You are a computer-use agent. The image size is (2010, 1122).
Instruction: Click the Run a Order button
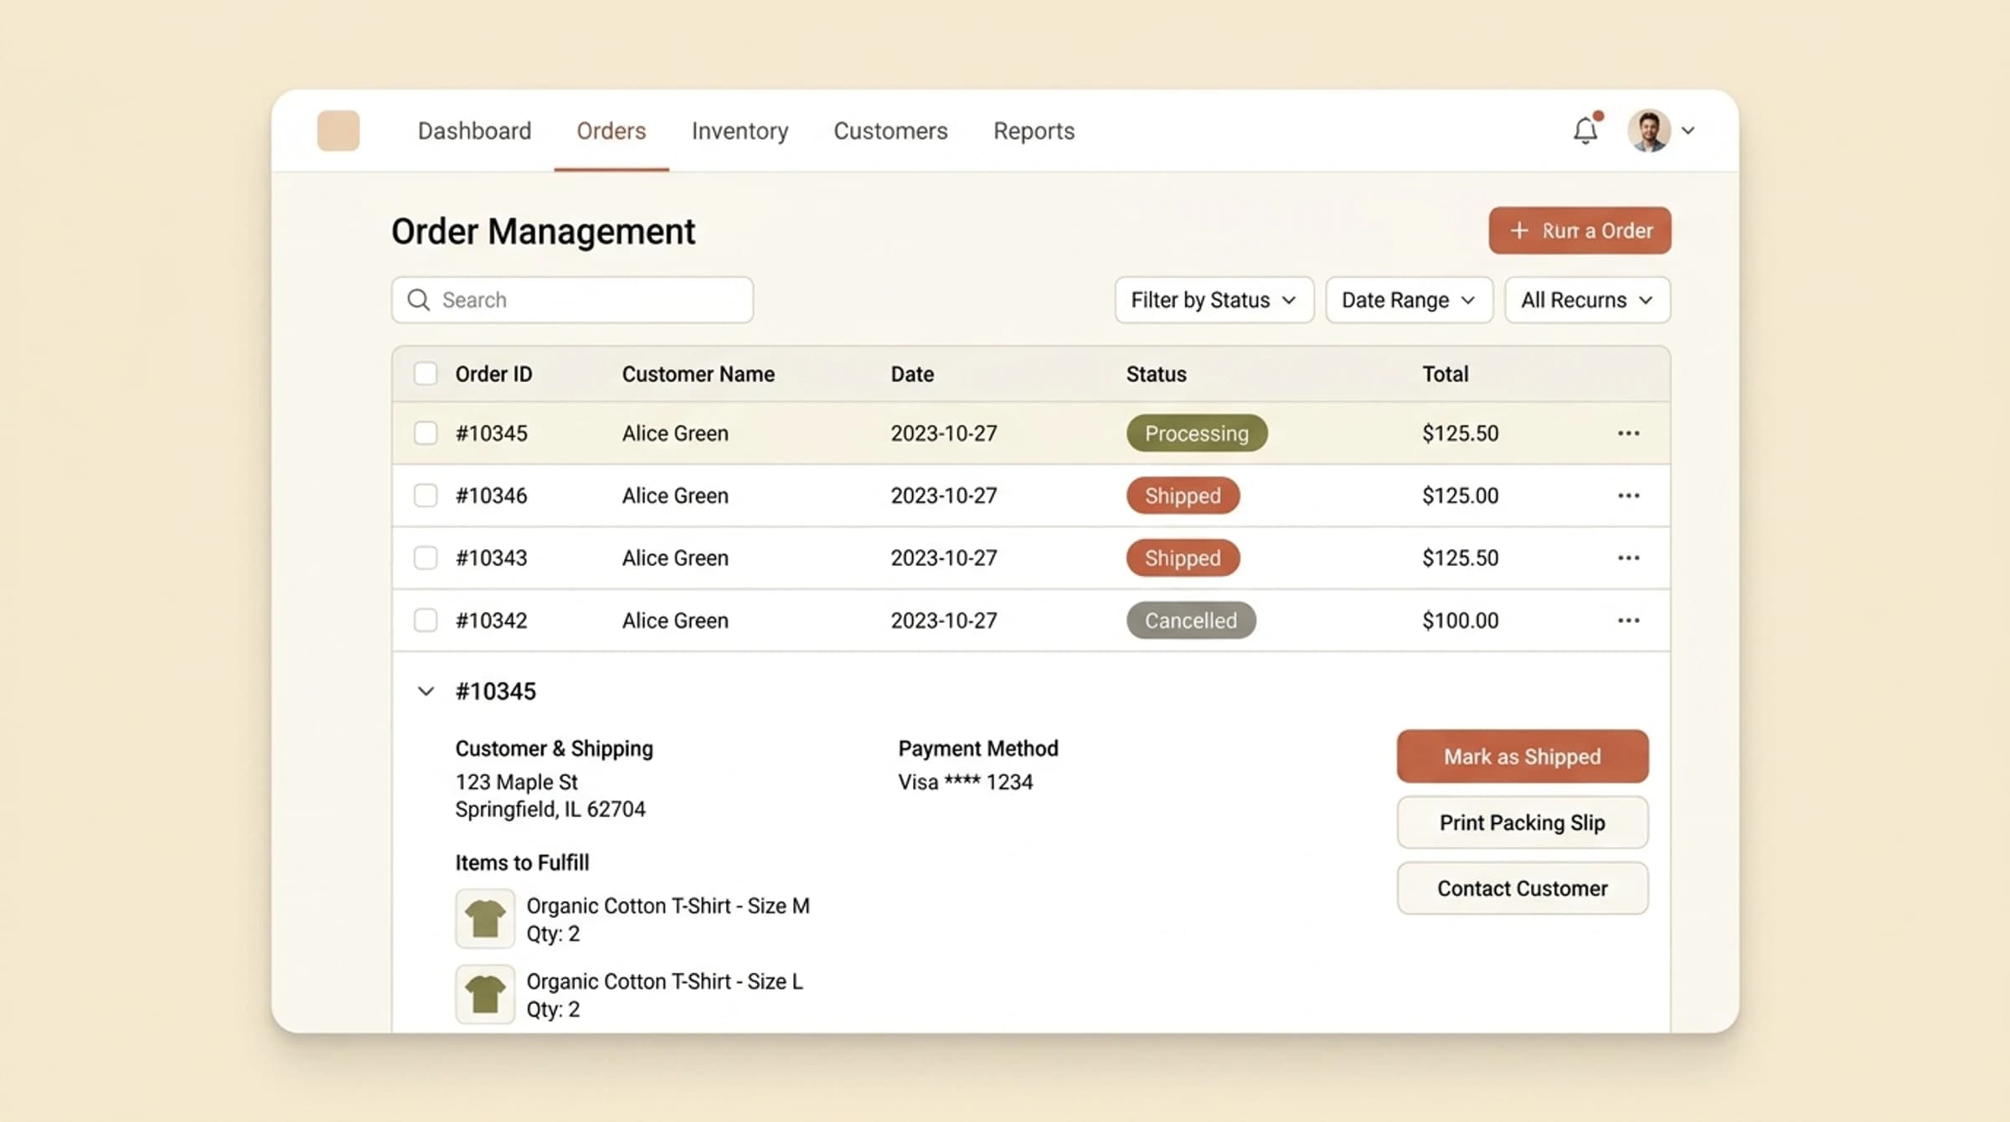[1580, 230]
